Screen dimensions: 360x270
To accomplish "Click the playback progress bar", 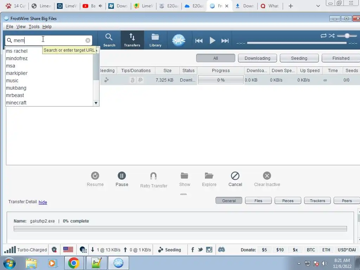I will [297, 43].
